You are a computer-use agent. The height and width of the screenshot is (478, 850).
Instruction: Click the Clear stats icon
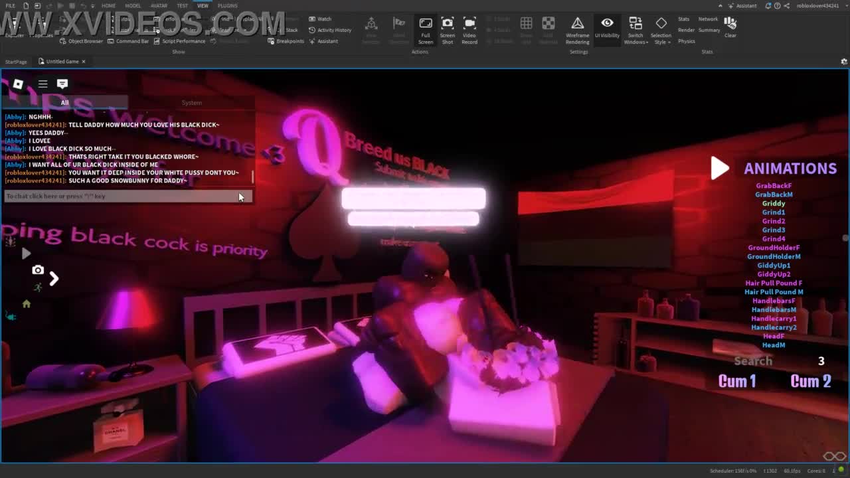coord(730,27)
